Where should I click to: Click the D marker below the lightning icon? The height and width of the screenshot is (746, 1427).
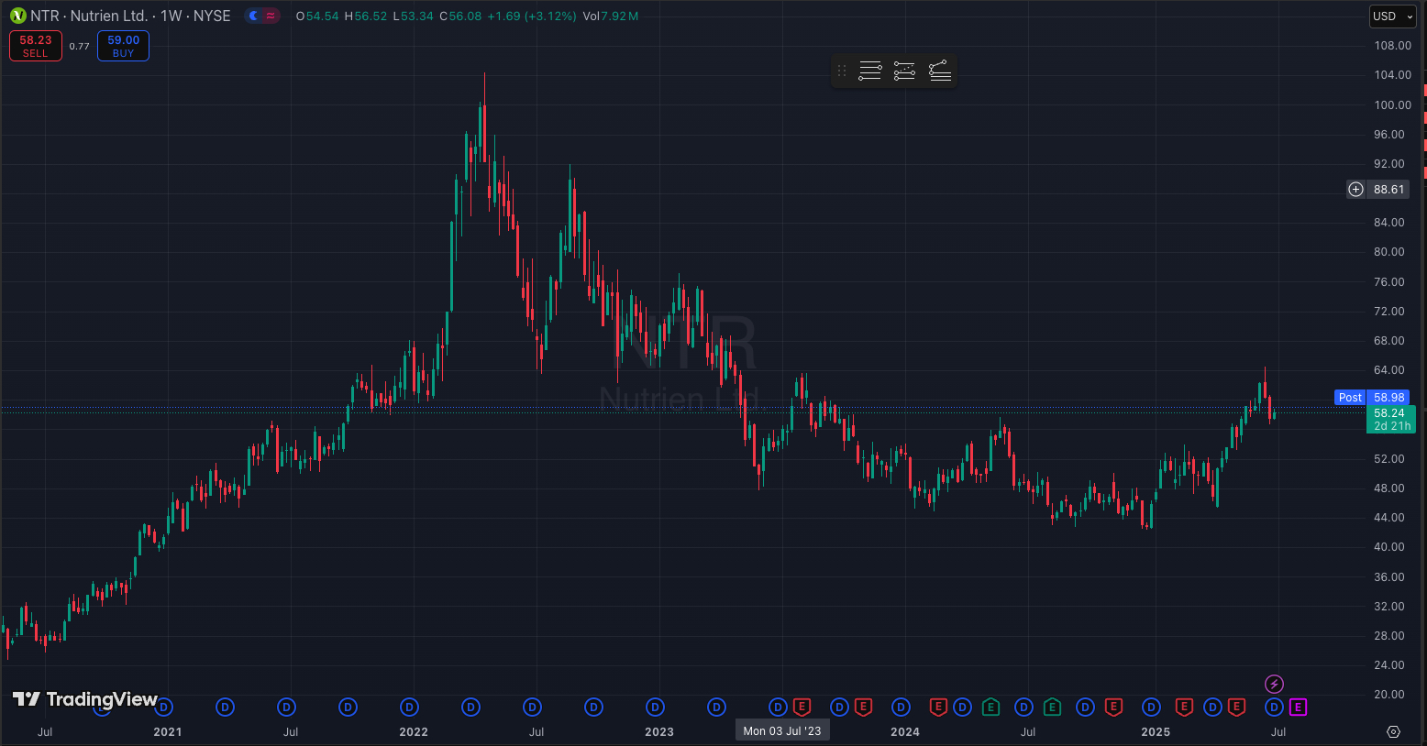(1274, 707)
